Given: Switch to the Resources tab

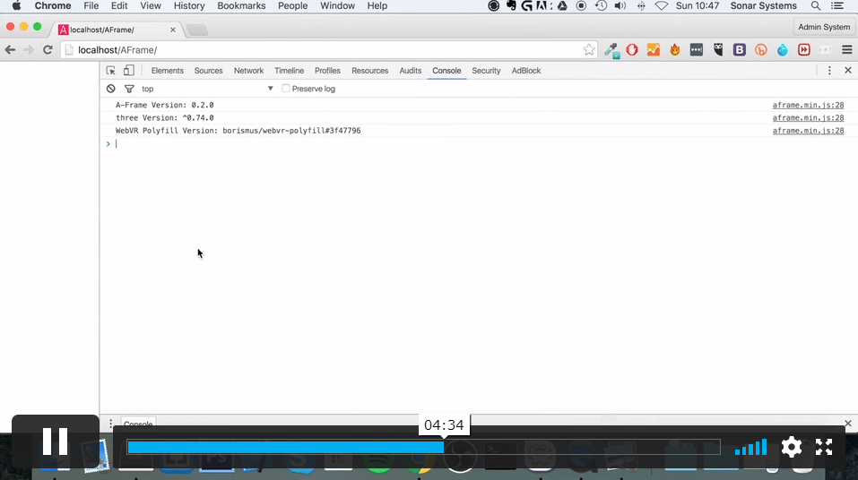Looking at the screenshot, I should (x=370, y=71).
